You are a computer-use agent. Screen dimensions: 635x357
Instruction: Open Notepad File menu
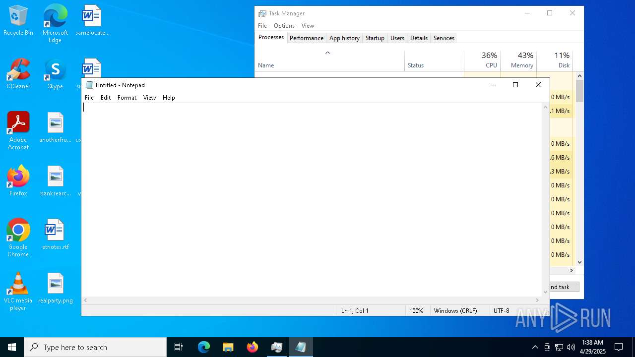(x=89, y=98)
